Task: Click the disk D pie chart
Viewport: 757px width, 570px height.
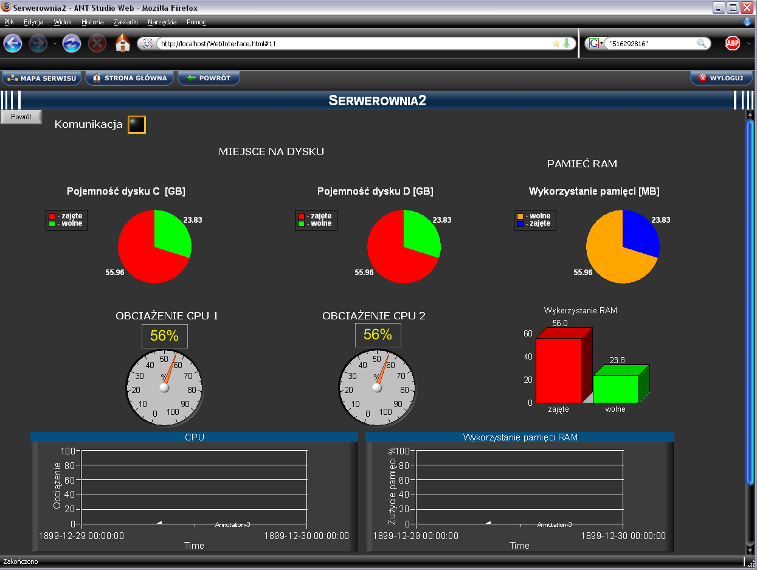Action: (404, 246)
